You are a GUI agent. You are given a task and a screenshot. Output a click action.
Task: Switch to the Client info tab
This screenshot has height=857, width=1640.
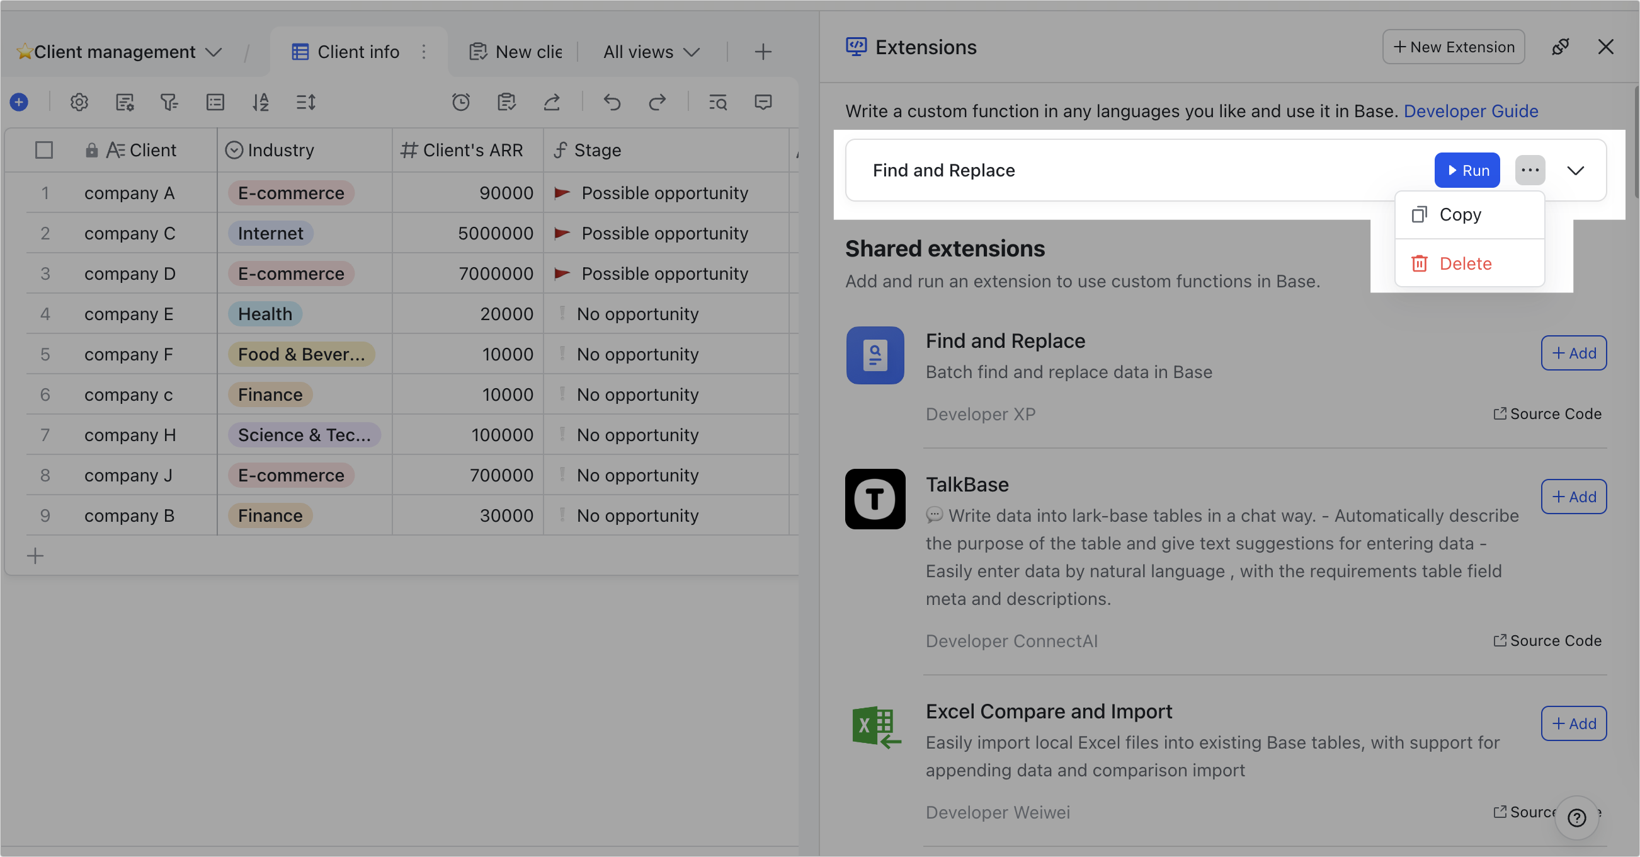tap(356, 52)
